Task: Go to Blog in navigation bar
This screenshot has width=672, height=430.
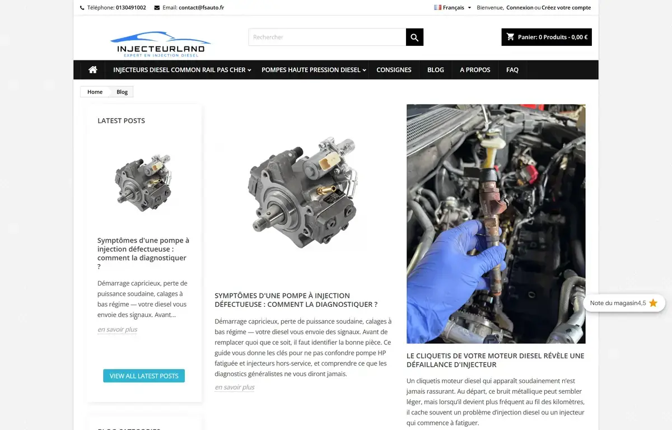Action: [436, 70]
